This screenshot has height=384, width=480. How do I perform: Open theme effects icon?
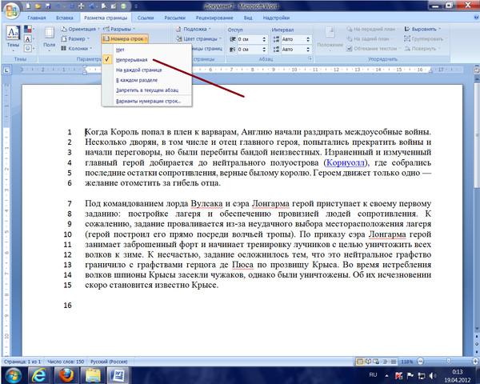[x=28, y=48]
